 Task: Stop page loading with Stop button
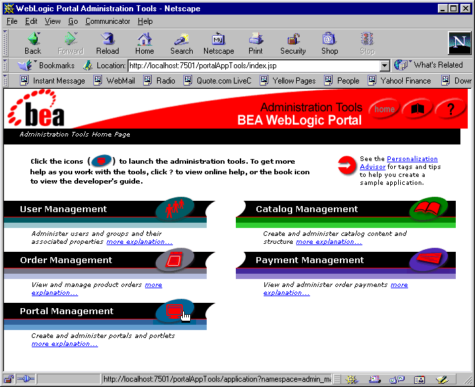[x=367, y=43]
